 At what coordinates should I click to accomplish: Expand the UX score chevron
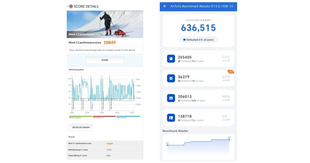(229, 120)
